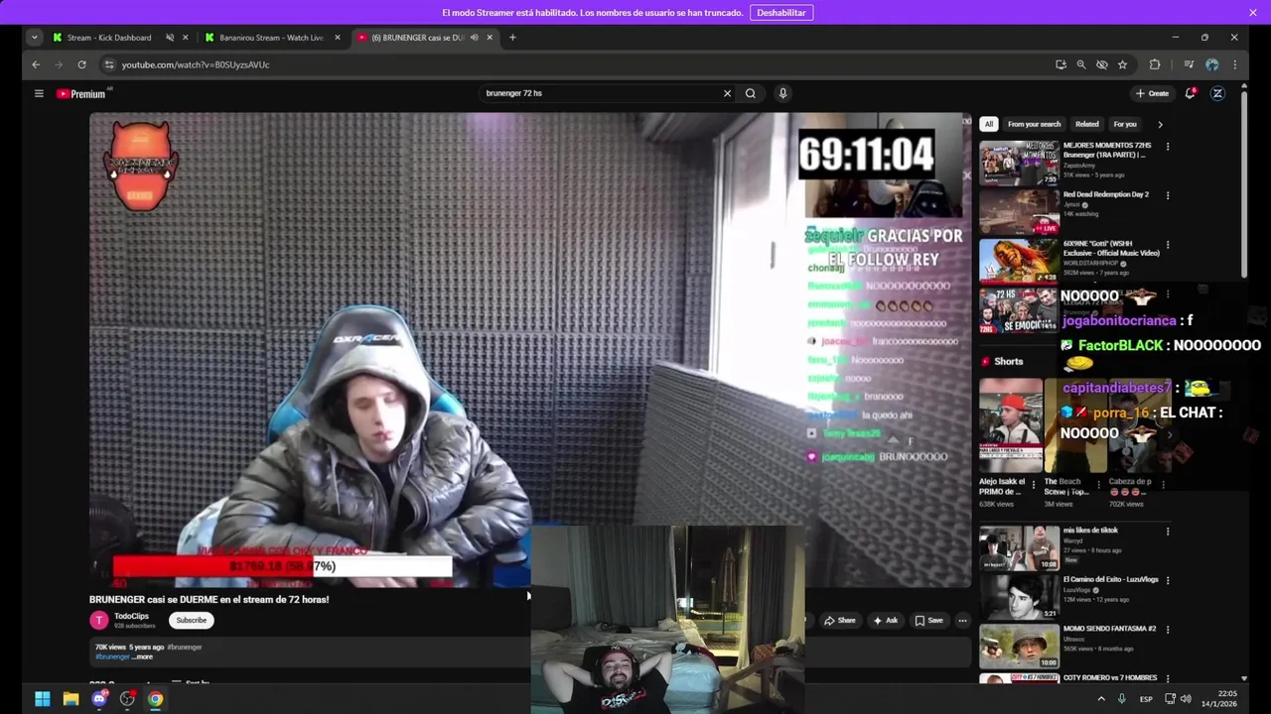The width and height of the screenshot is (1271, 714).
Task: Open Windows Start menu
Action: [x=43, y=699]
